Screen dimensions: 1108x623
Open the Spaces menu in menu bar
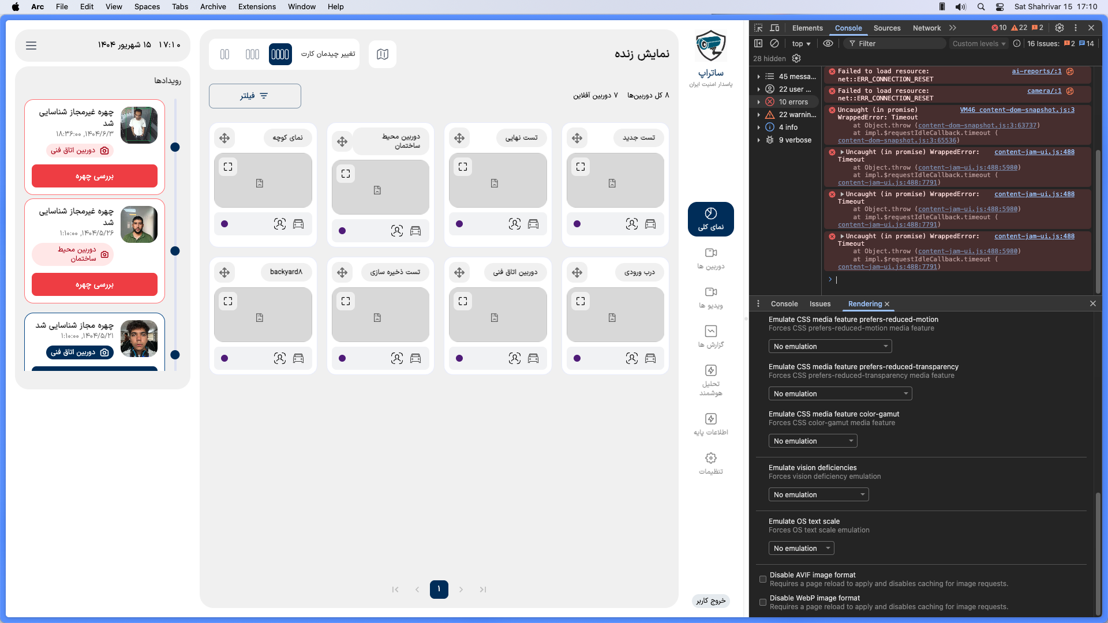click(x=147, y=7)
